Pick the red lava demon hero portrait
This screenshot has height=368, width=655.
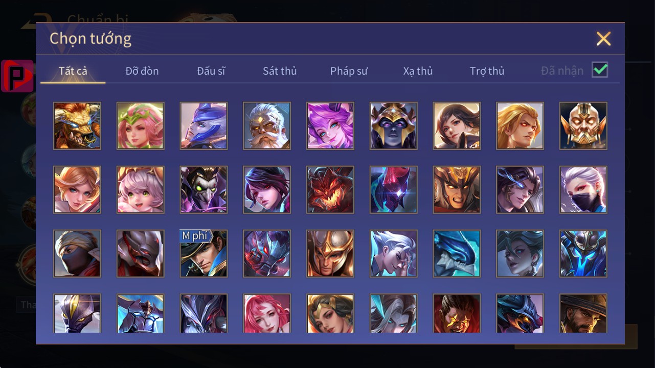(330, 189)
